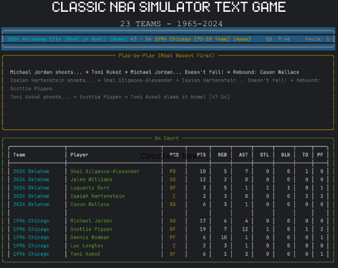The height and width of the screenshot is (268, 338).
Task: Click the 'PG' position of Shai Gilgeous-Alexander
Action: tap(173, 171)
